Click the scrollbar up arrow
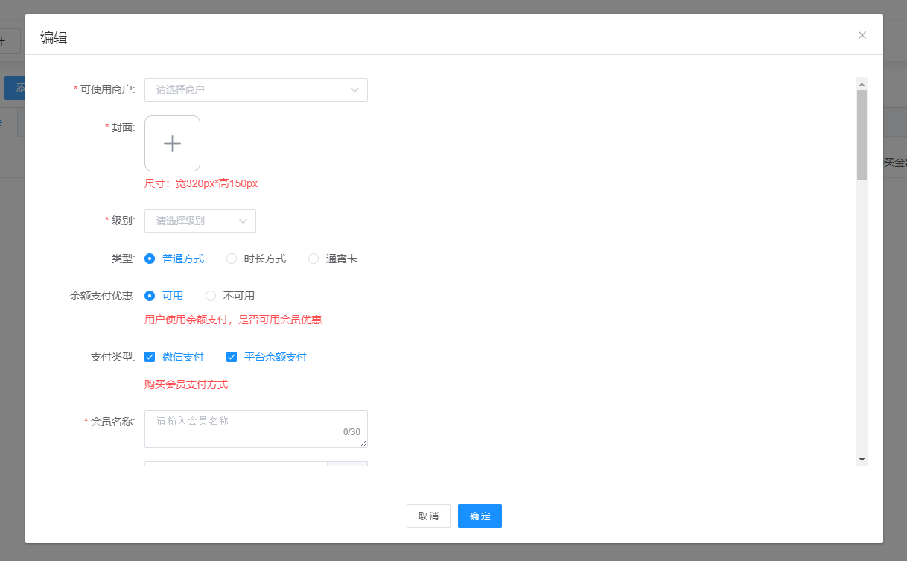The height and width of the screenshot is (561, 907). 862,83
